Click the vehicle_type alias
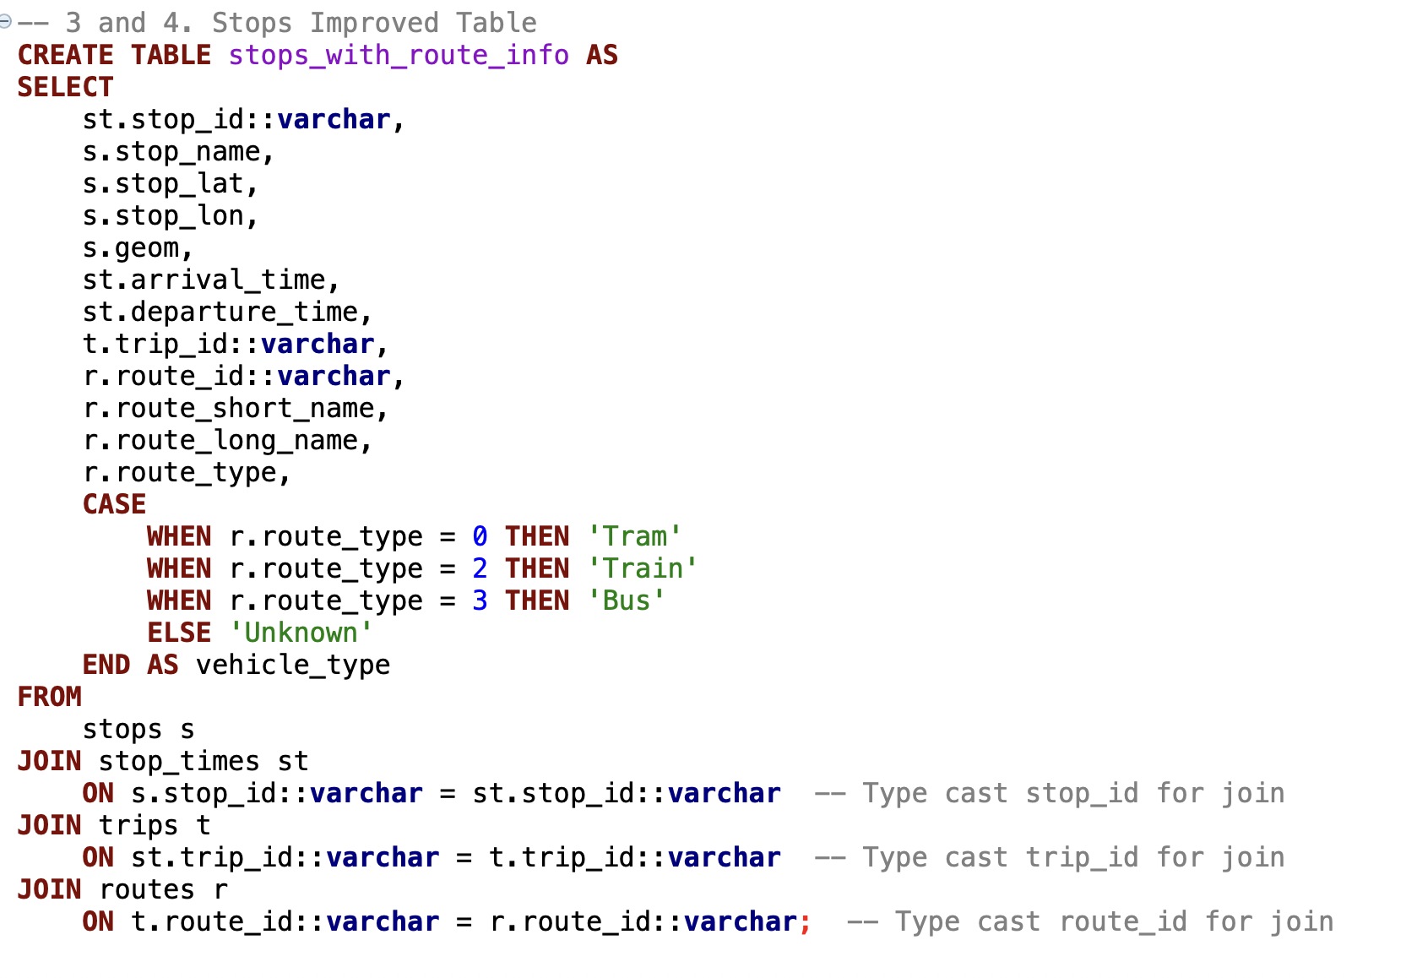This screenshot has height=978, width=1417. 293,666
